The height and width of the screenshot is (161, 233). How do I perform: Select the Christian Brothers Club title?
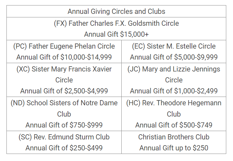pos(174,137)
